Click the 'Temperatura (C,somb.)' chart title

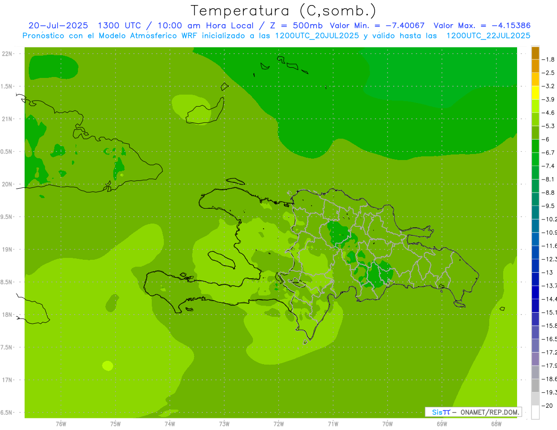pos(283,11)
